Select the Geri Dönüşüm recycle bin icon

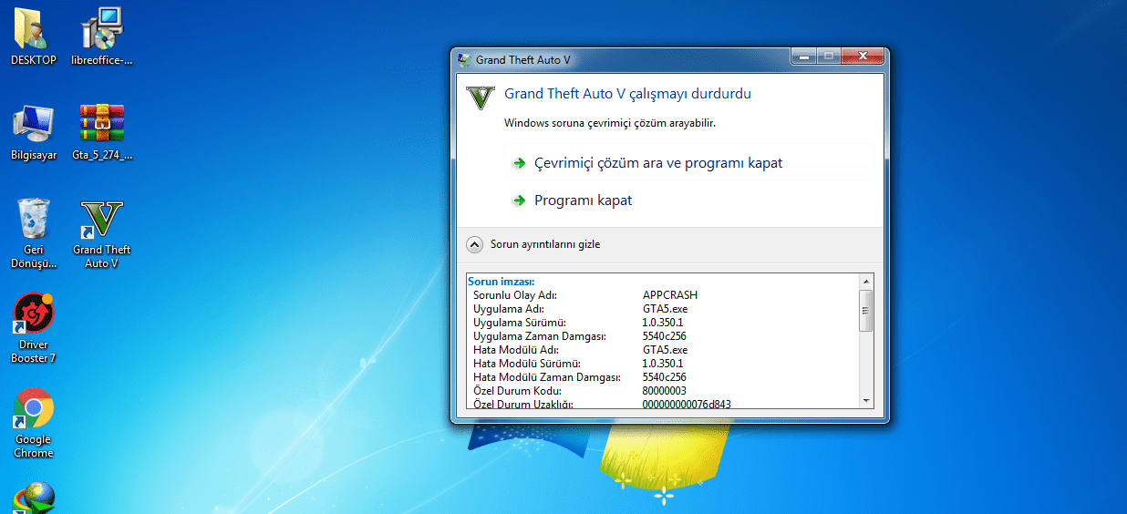coord(34,232)
